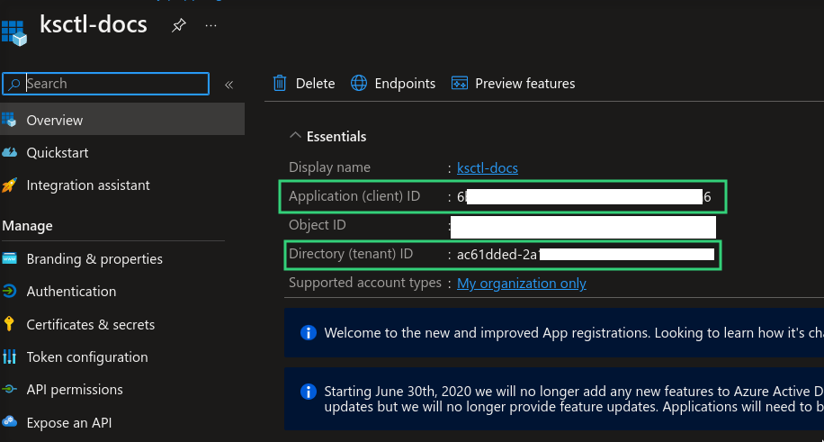Open Token configuration page

click(87, 357)
